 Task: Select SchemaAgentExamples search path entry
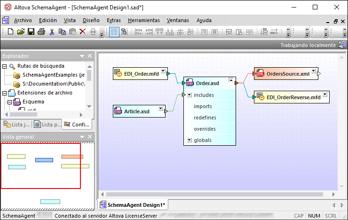pos(53,75)
